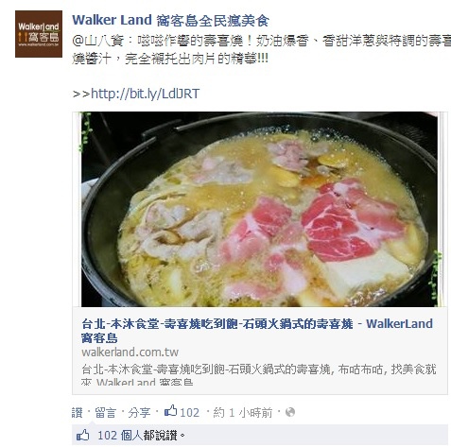
Task: Click the thumbs-up icon in likes summary bar
Action: [83, 436]
